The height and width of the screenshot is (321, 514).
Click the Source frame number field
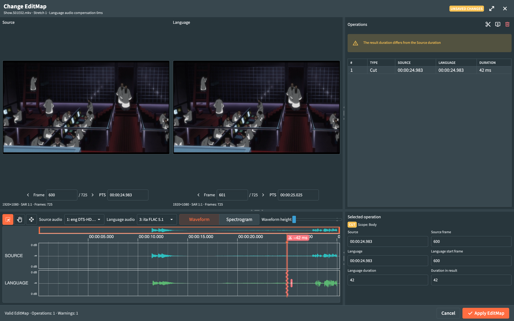click(x=62, y=195)
